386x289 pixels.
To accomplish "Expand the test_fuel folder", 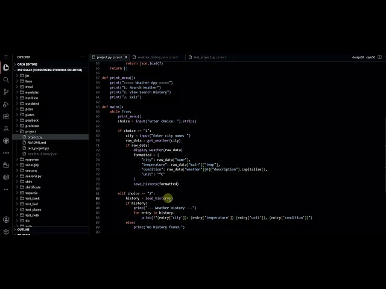I will (51, 204).
